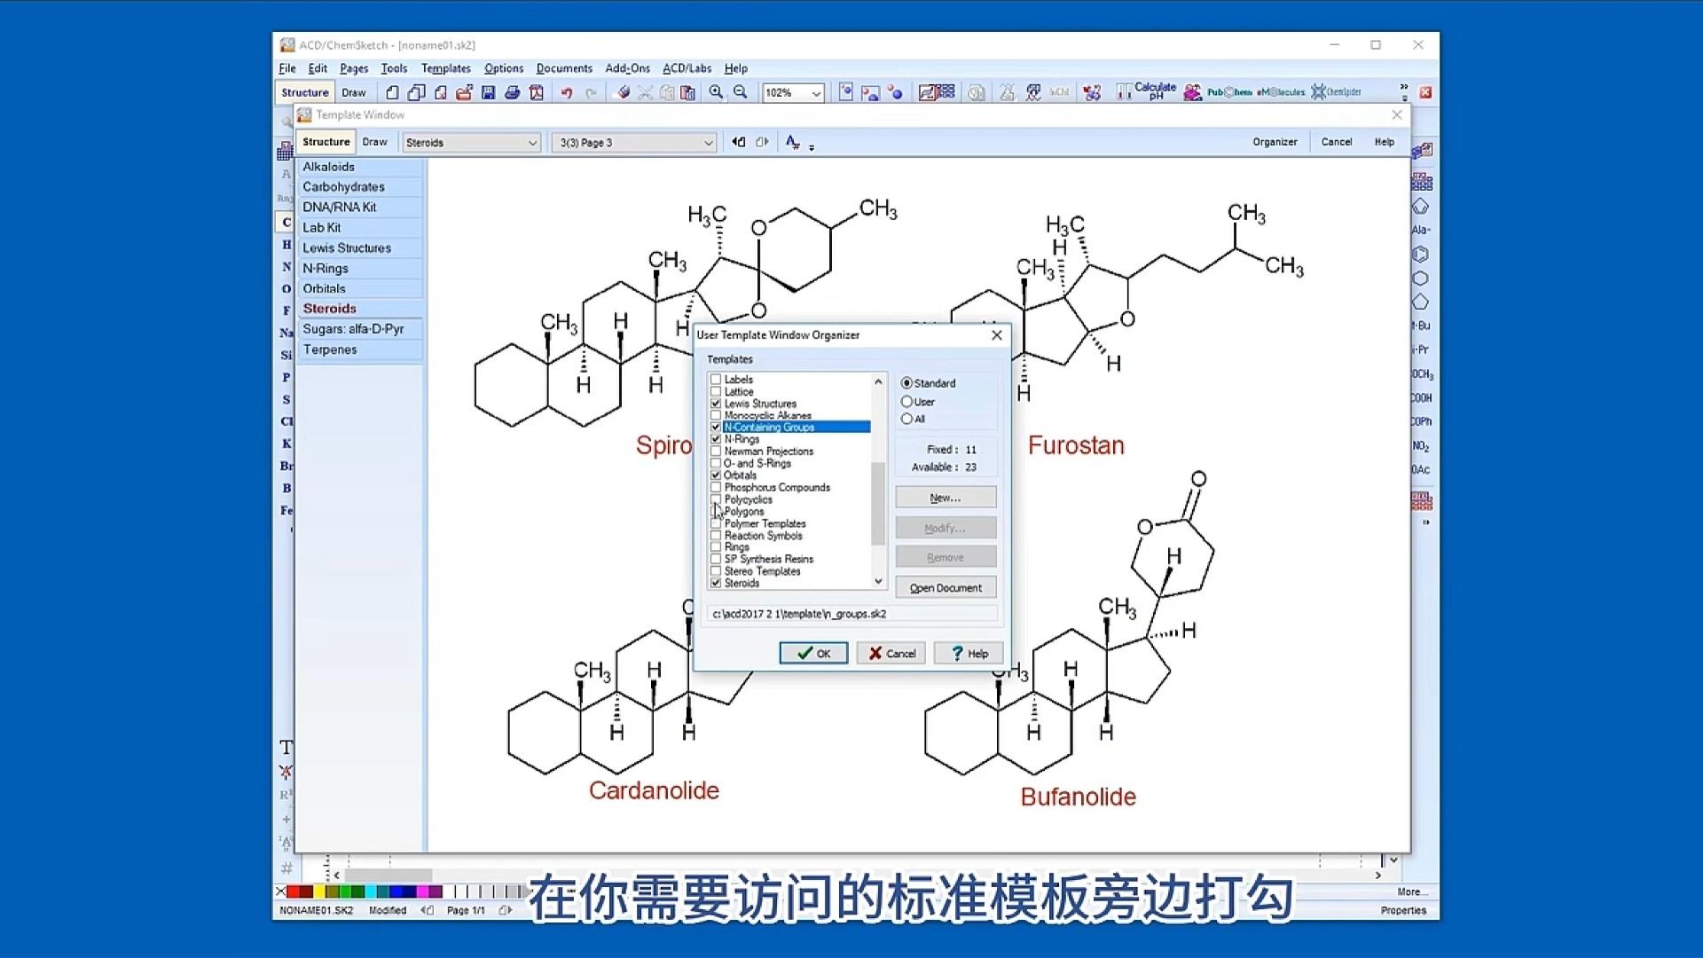
Task: Expand the main toolbar overflow chevron
Action: click(1404, 87)
